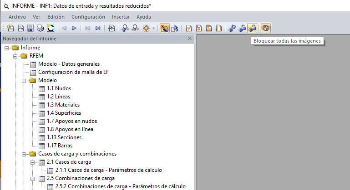Select Casos de carga y combinaciones label
This screenshot has height=190, width=350.
77,154
